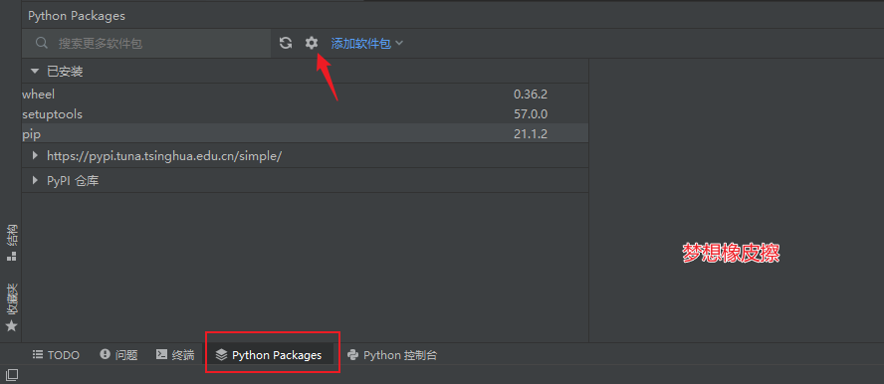
Task: Click into the 搜索更多软件包 search field
Action: pos(146,44)
